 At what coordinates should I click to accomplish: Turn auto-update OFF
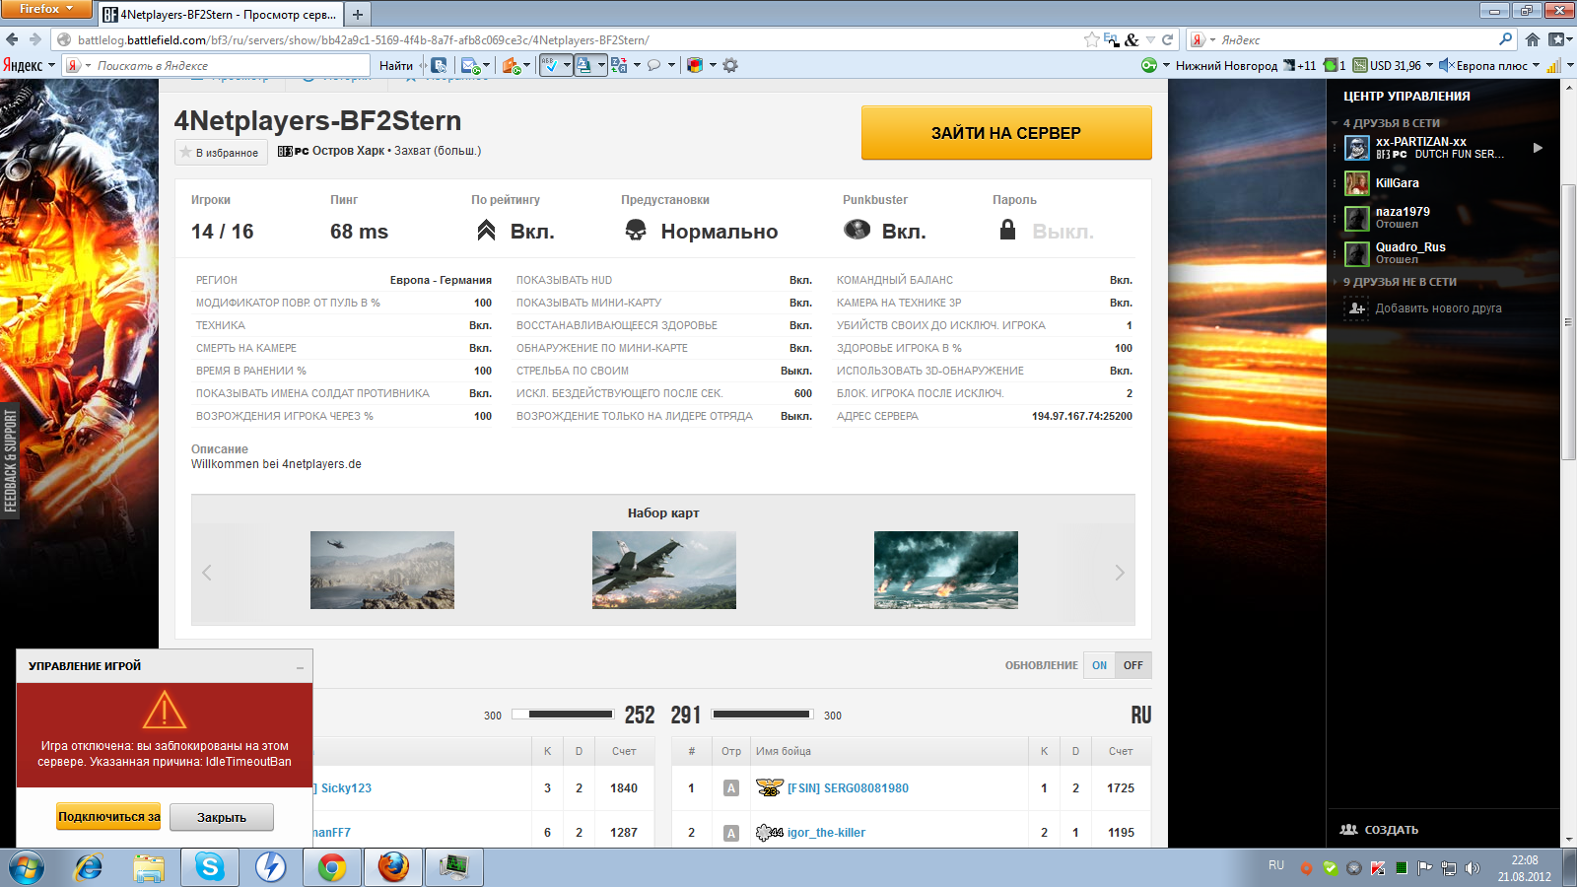pos(1133,665)
